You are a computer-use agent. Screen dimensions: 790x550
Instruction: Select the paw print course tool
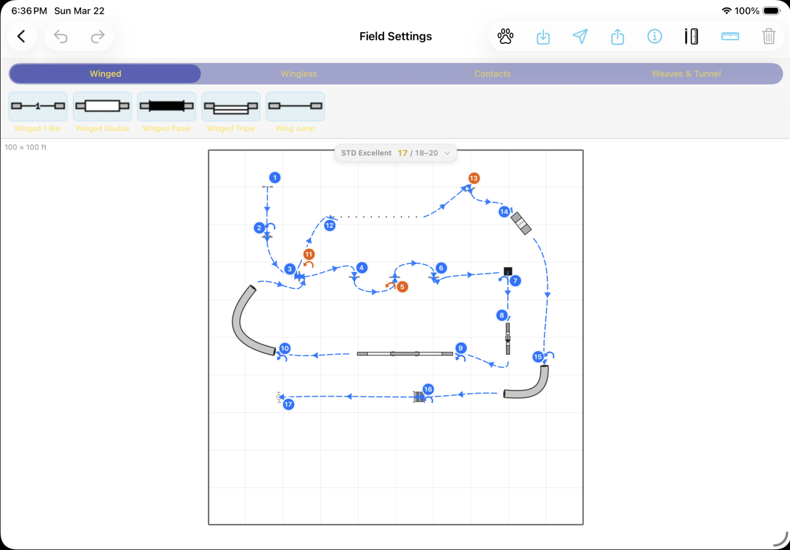(505, 36)
